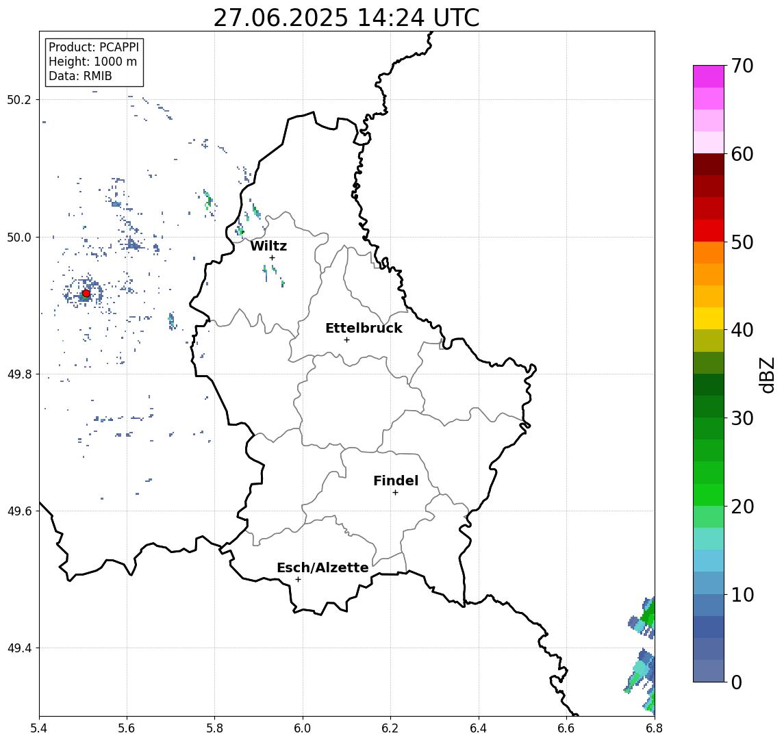The image size is (784, 742).
Task: Click the bright red swatch just above 50
Action: click(709, 231)
